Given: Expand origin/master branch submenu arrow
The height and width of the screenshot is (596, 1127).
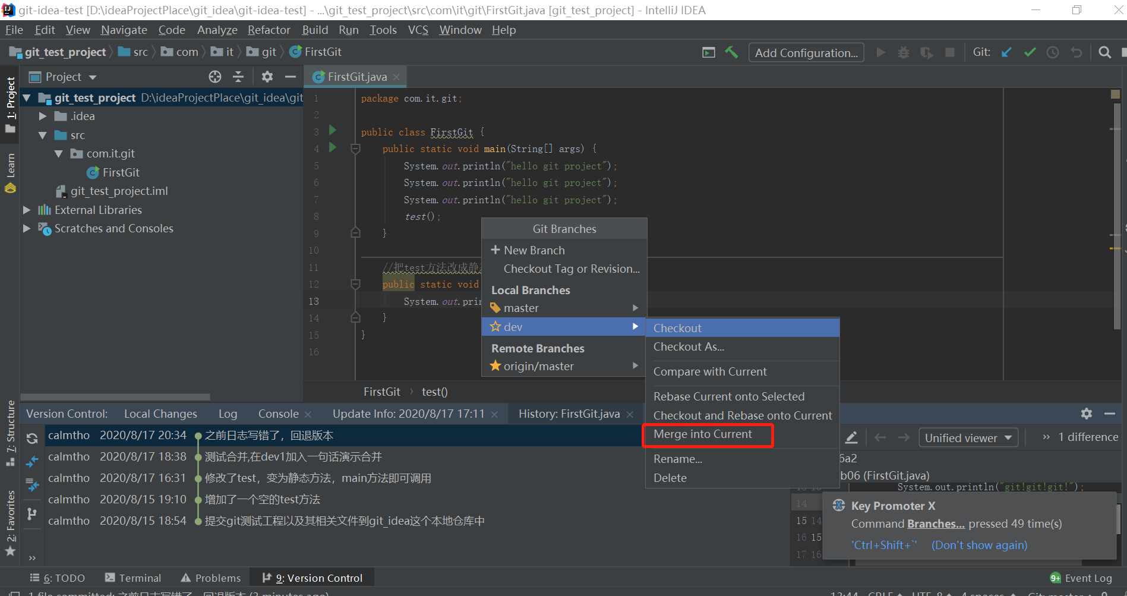Looking at the screenshot, I should pyautogui.click(x=635, y=365).
